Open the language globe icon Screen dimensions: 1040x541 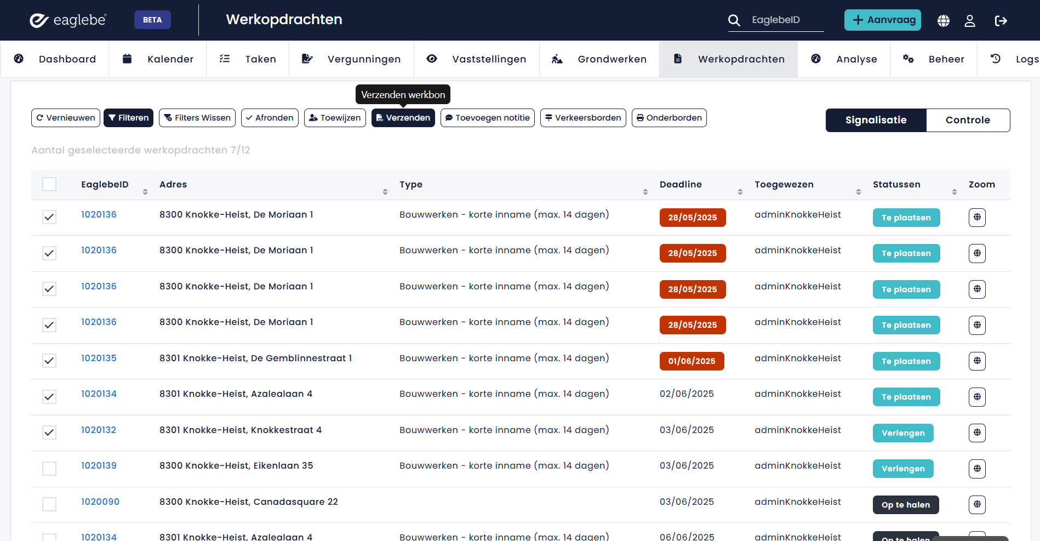(944, 21)
